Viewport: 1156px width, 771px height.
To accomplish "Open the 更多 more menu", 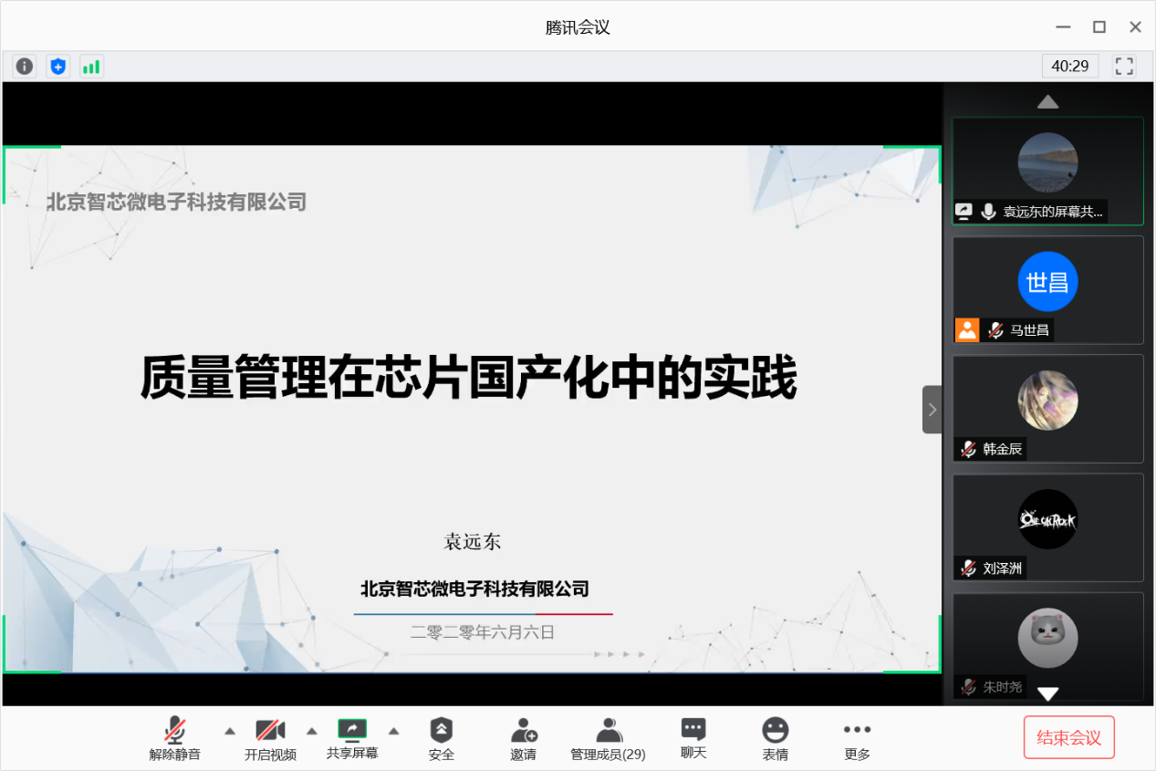I will pyautogui.click(x=857, y=738).
